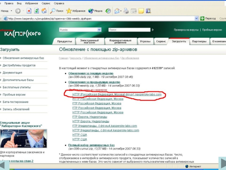
Task: Switch to the Партнеры tab
Action: [199, 41]
